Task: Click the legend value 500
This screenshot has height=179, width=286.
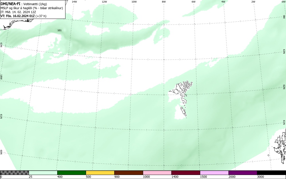Action: tap(88, 177)
